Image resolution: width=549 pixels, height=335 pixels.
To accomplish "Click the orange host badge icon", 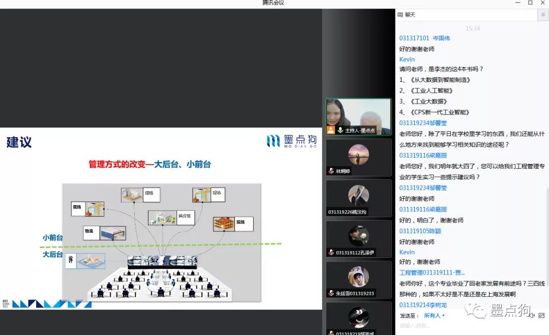I will click(331, 130).
